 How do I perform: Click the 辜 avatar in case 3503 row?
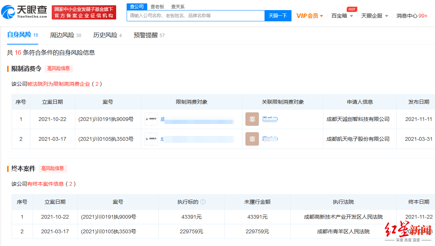[x=252, y=139]
